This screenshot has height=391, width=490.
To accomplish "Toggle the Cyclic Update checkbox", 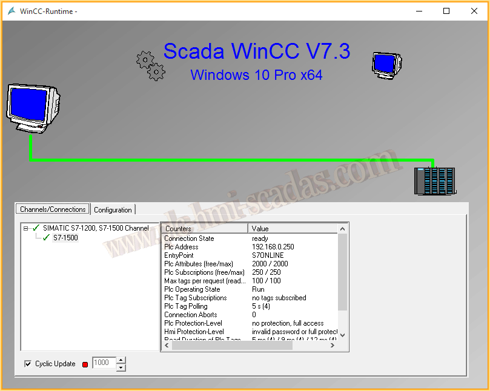I will (x=28, y=364).
